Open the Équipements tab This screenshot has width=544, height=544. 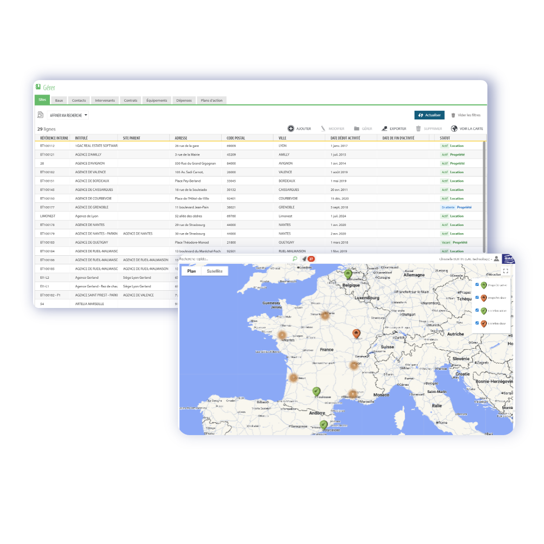coord(157,100)
